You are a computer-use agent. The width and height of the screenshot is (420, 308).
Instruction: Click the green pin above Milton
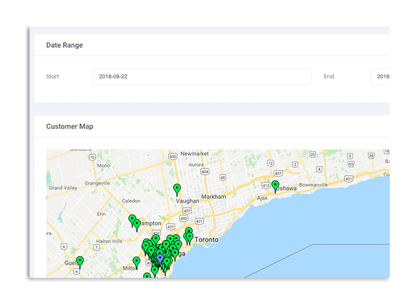pyautogui.click(x=136, y=261)
